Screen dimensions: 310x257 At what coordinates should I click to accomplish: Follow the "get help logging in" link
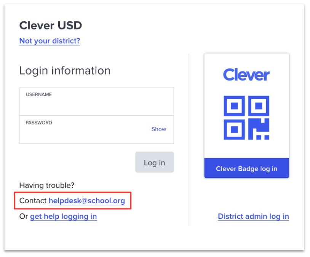tap(63, 217)
